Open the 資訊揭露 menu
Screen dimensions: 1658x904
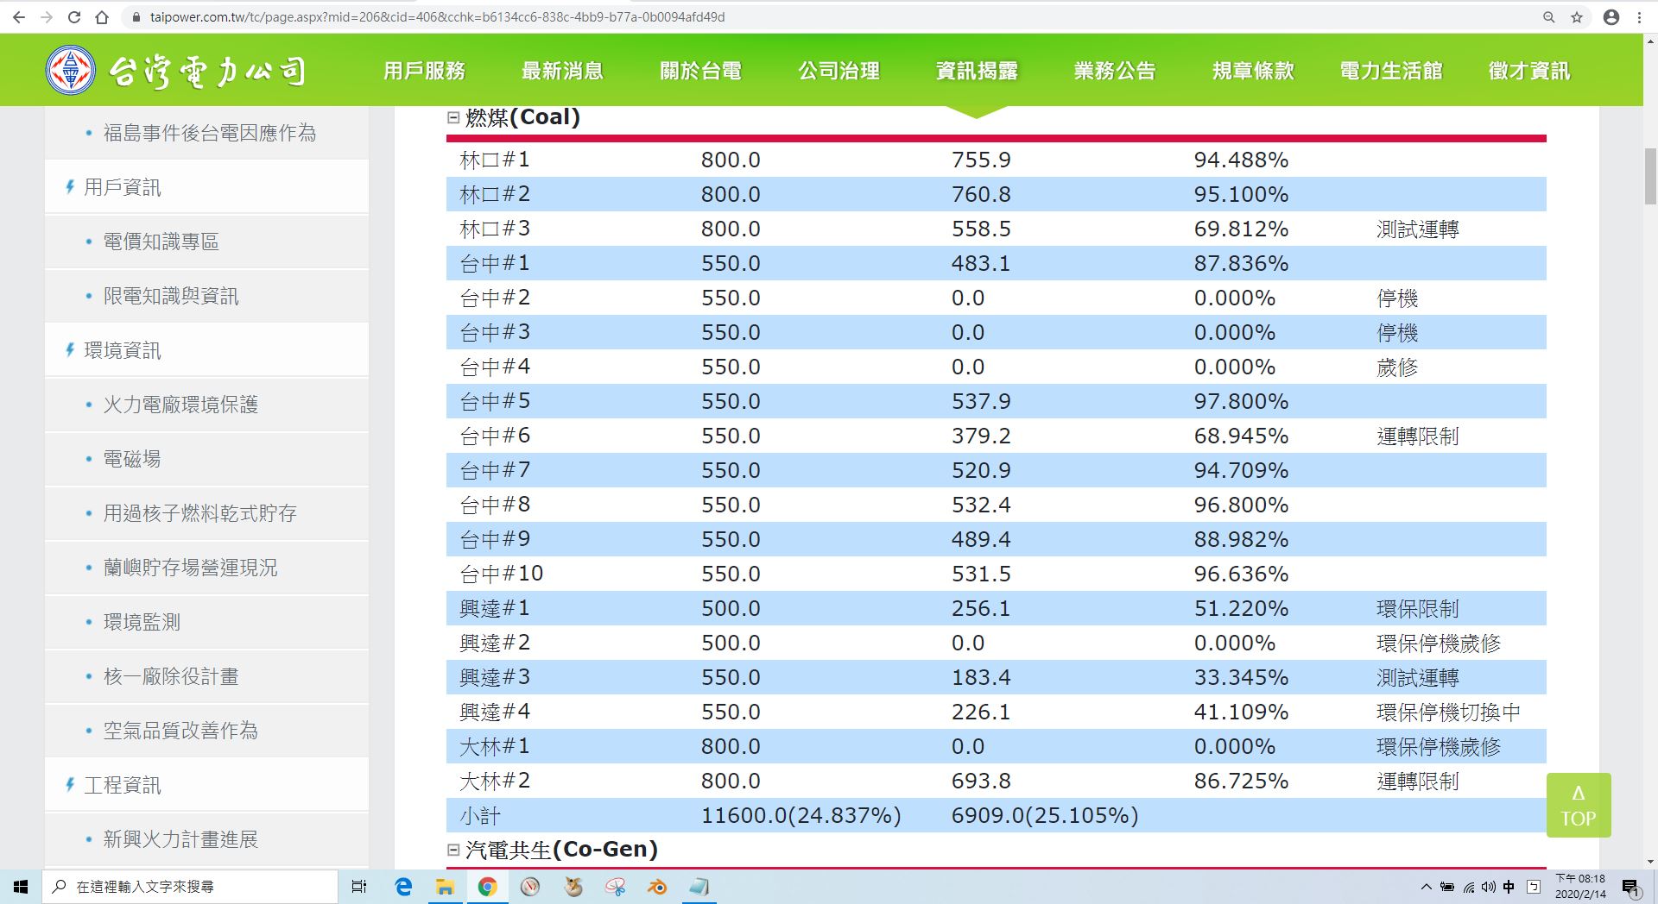tap(977, 71)
